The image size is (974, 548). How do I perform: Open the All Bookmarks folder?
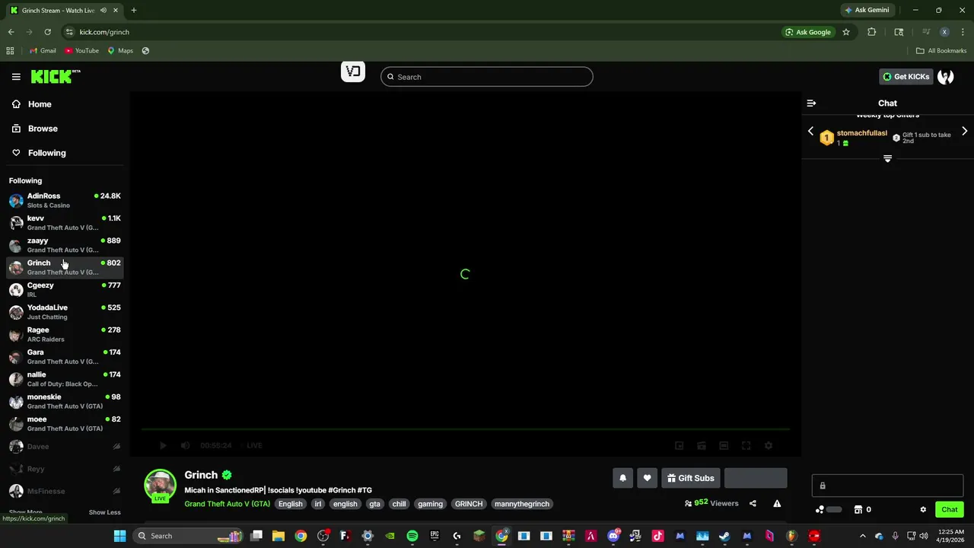tap(941, 51)
